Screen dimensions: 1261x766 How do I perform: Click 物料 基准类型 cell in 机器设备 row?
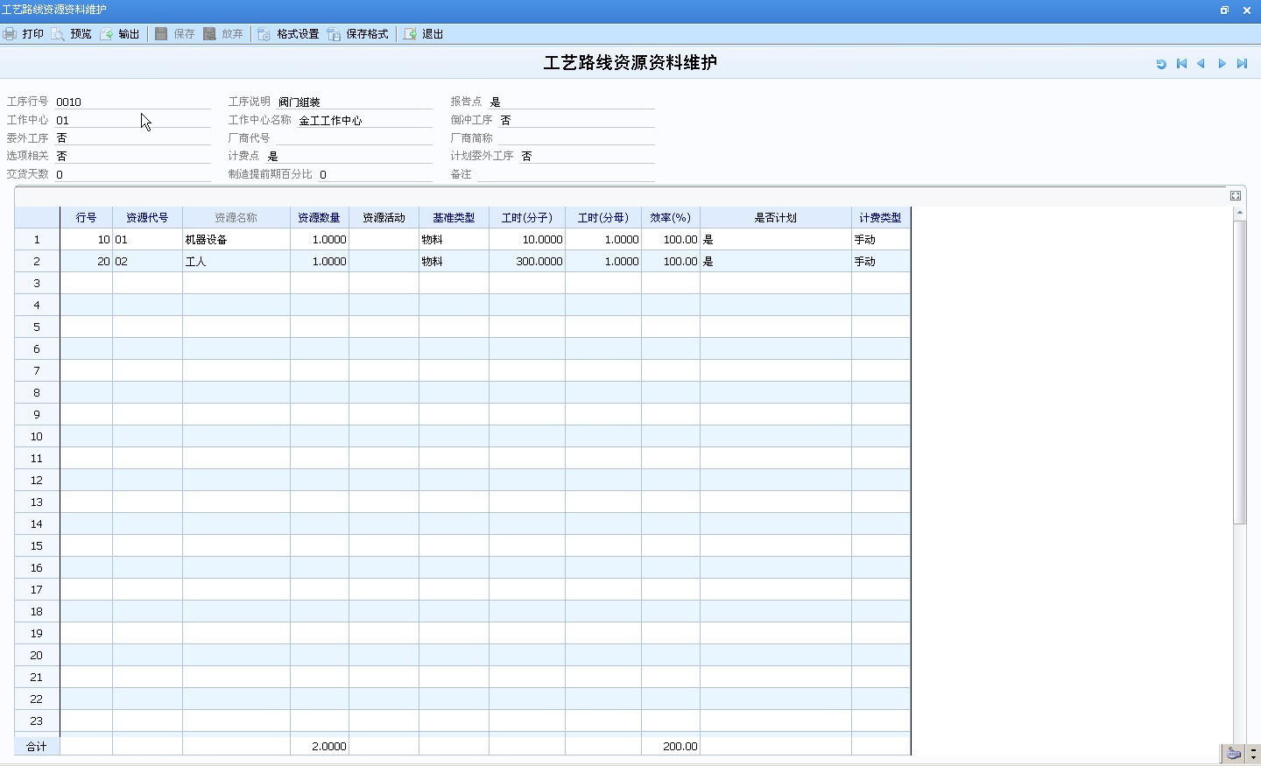click(x=454, y=240)
